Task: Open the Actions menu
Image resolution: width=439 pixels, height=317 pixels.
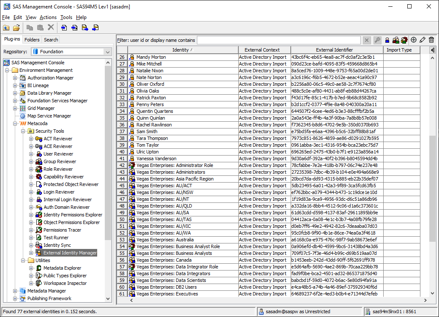Action: [48, 17]
